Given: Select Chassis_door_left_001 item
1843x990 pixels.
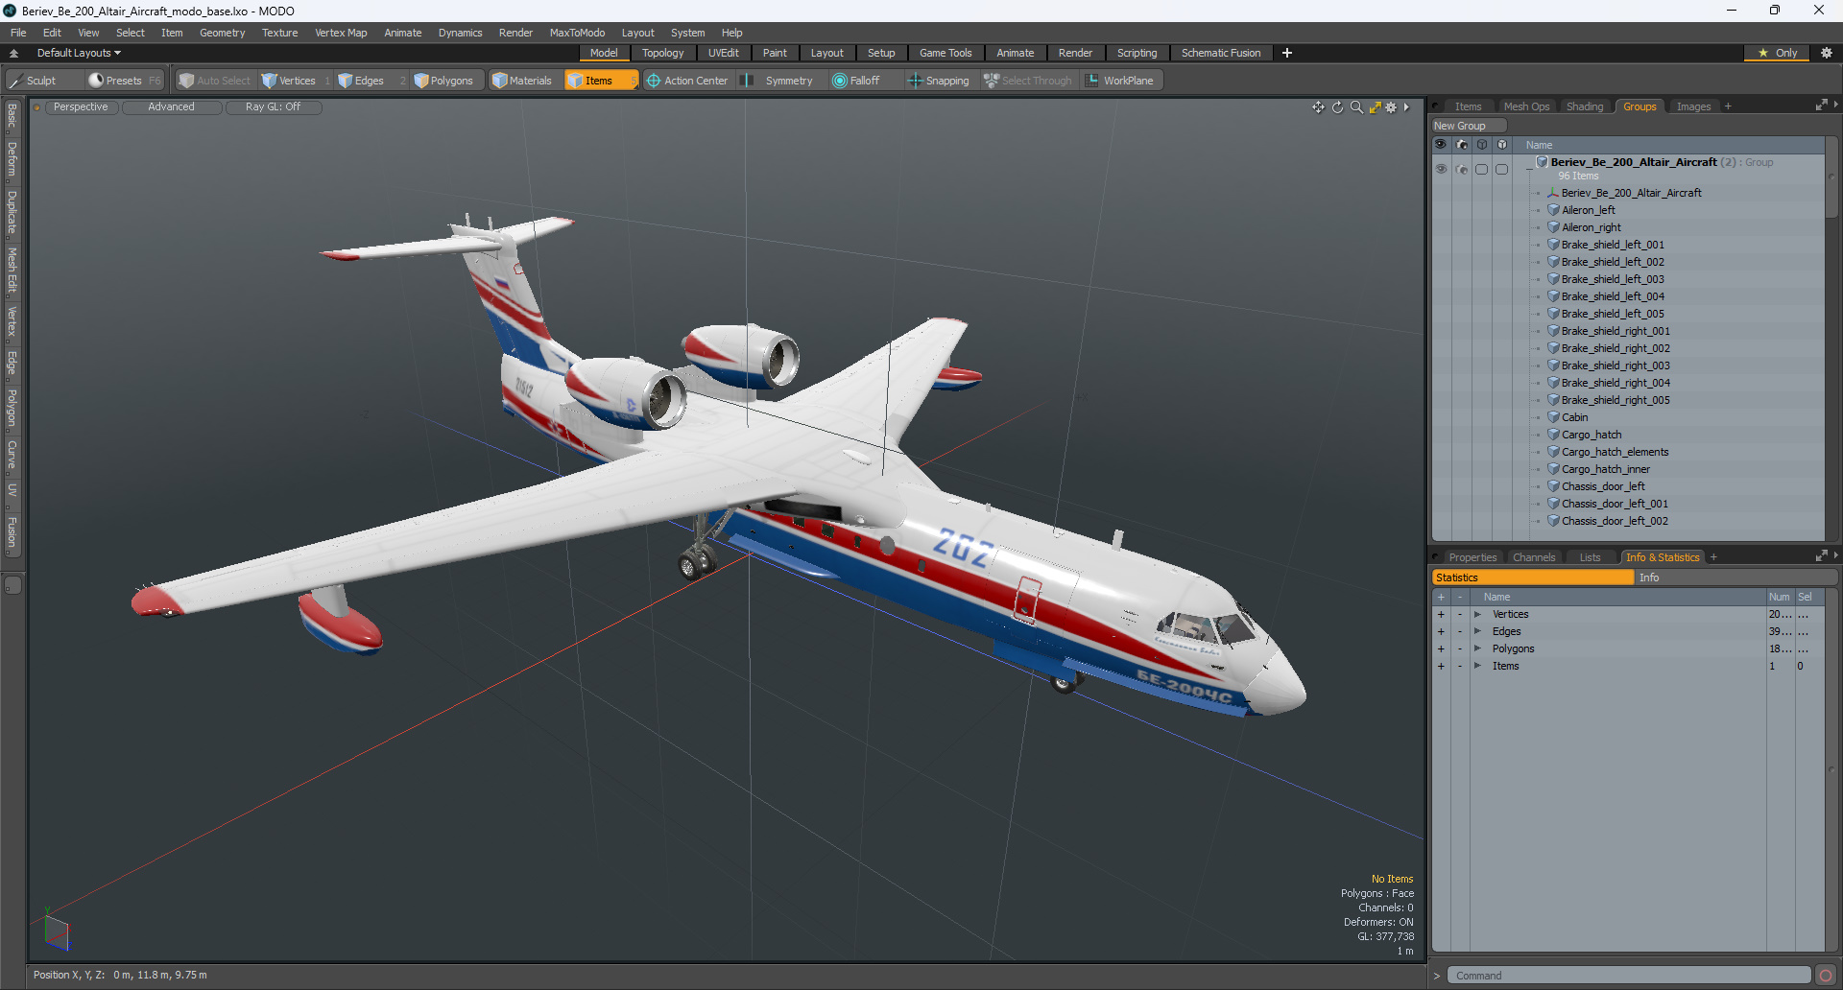Looking at the screenshot, I should pos(1615,504).
